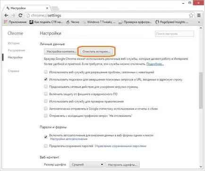Image resolution: width=205 pixels, height=171 pixels.
Task: Open the Размер шрифта dropdown (Средний)
Action: (87, 165)
